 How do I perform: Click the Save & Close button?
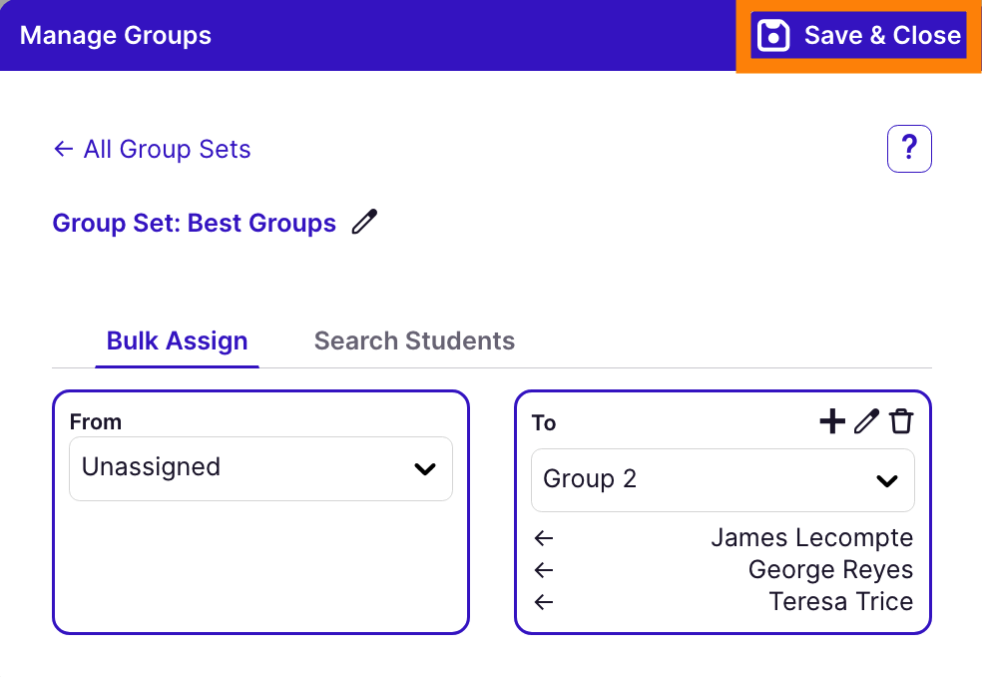[x=858, y=36]
